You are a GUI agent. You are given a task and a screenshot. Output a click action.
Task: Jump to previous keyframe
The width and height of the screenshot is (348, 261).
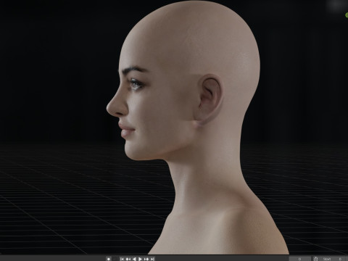[128, 259]
